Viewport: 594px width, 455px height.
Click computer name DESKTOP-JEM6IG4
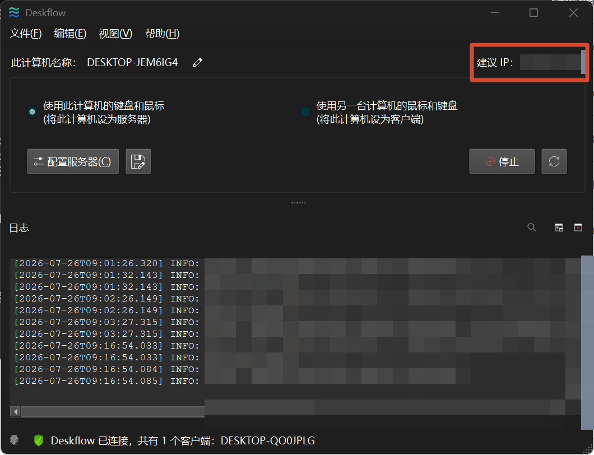pyautogui.click(x=133, y=63)
